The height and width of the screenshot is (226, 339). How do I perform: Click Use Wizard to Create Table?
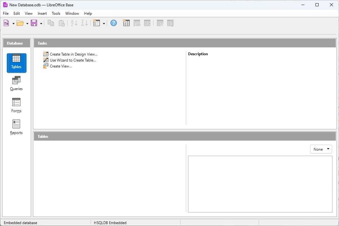(x=73, y=60)
